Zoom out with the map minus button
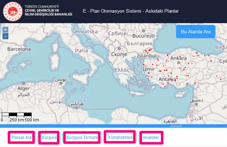227x147 pixels. click(5, 36)
